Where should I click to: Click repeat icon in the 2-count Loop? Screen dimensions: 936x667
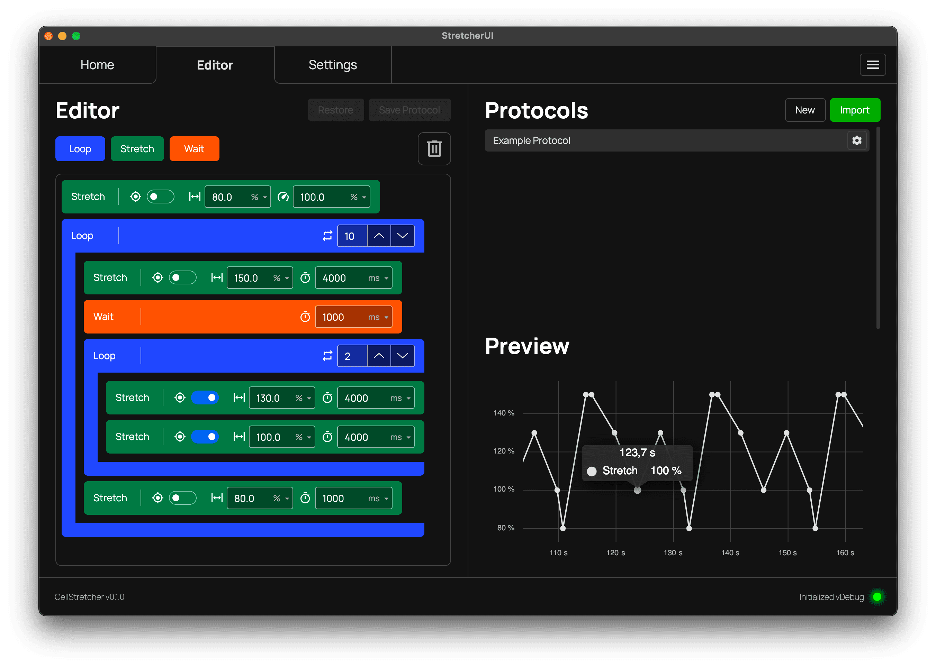click(x=327, y=356)
